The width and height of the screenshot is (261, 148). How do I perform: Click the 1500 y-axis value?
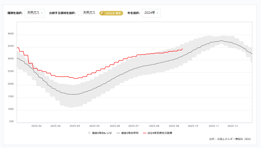[11, 96]
